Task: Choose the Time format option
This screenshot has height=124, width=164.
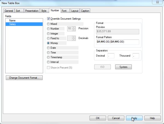Action: (x=48, y=52)
